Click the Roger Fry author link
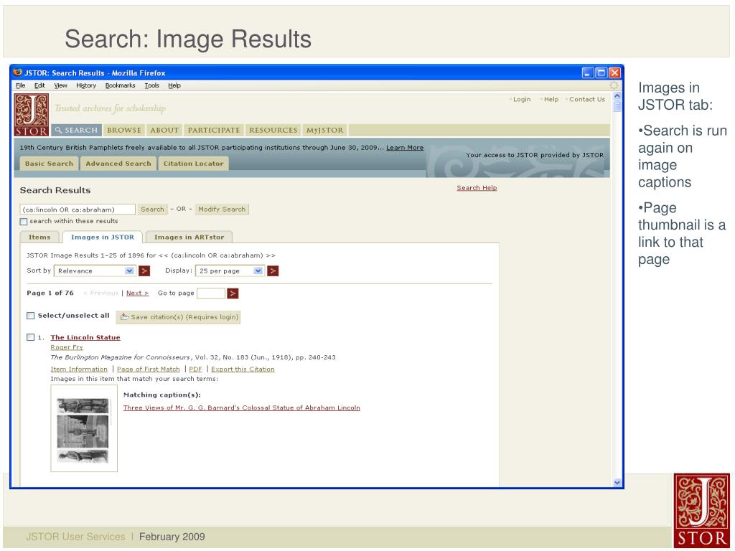 click(x=67, y=347)
